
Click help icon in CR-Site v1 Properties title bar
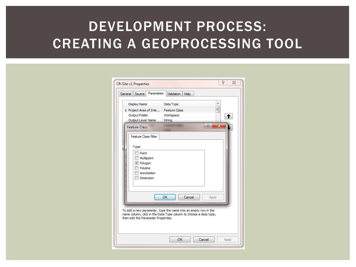tap(223, 82)
